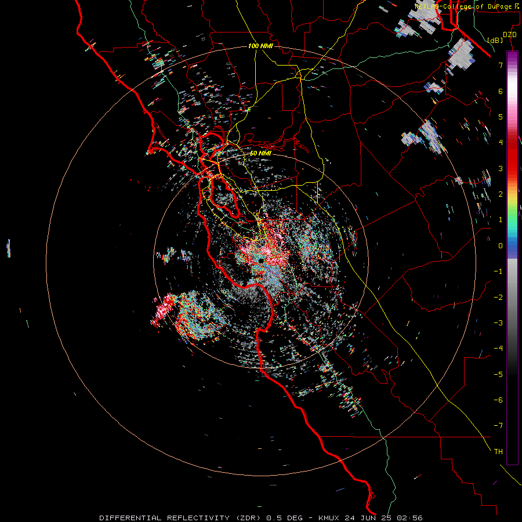522x522 pixels.
Task: Click the -2 value on the color scale
Action: [x=498, y=298]
